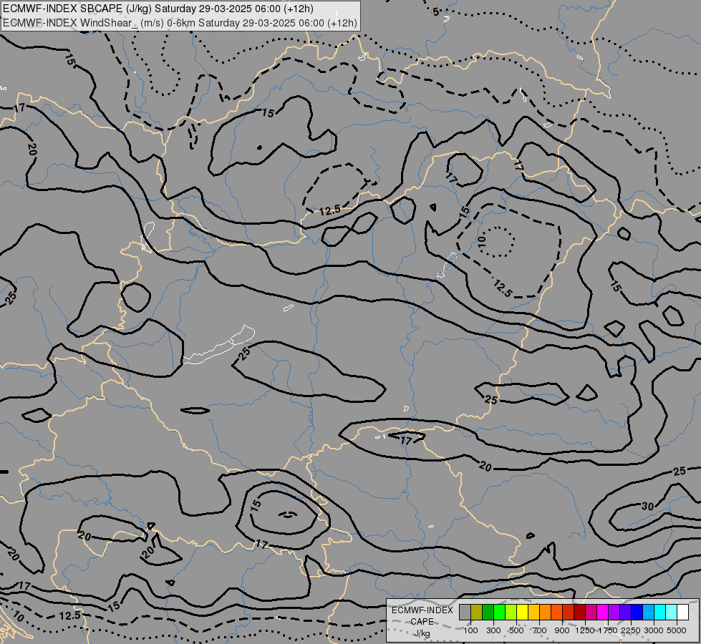Pick the pure yellow legend swatch
701x644 pixels.
coord(522,613)
